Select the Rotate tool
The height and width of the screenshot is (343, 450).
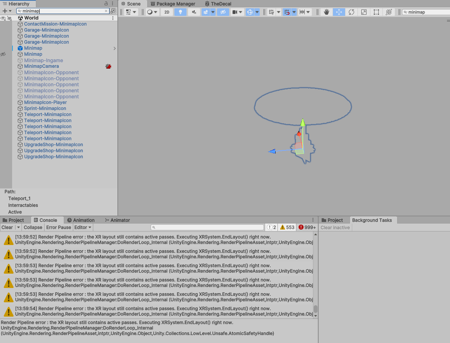pyautogui.click(x=351, y=12)
